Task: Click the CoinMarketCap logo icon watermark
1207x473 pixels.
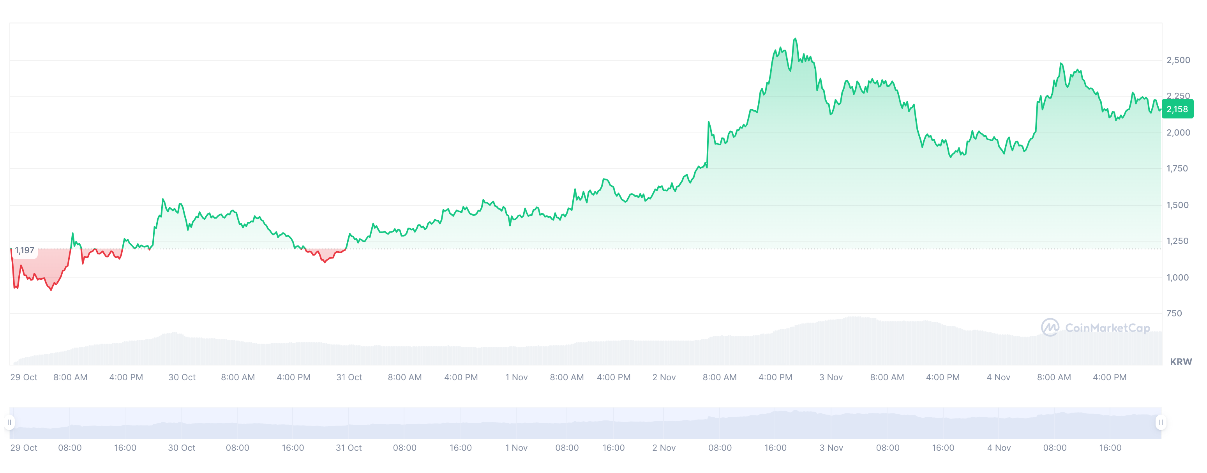Action: (x=1050, y=327)
